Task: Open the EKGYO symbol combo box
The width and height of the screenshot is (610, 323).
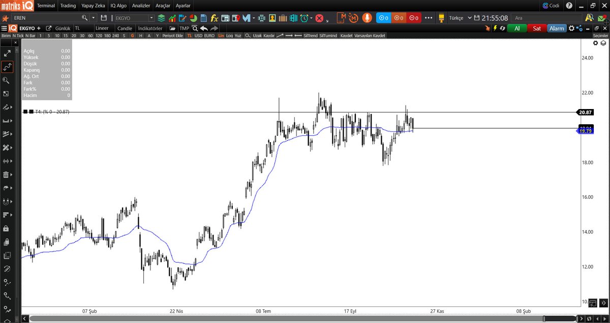Action: (134, 18)
